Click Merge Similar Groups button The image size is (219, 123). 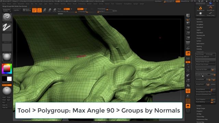[x=205, y=61]
